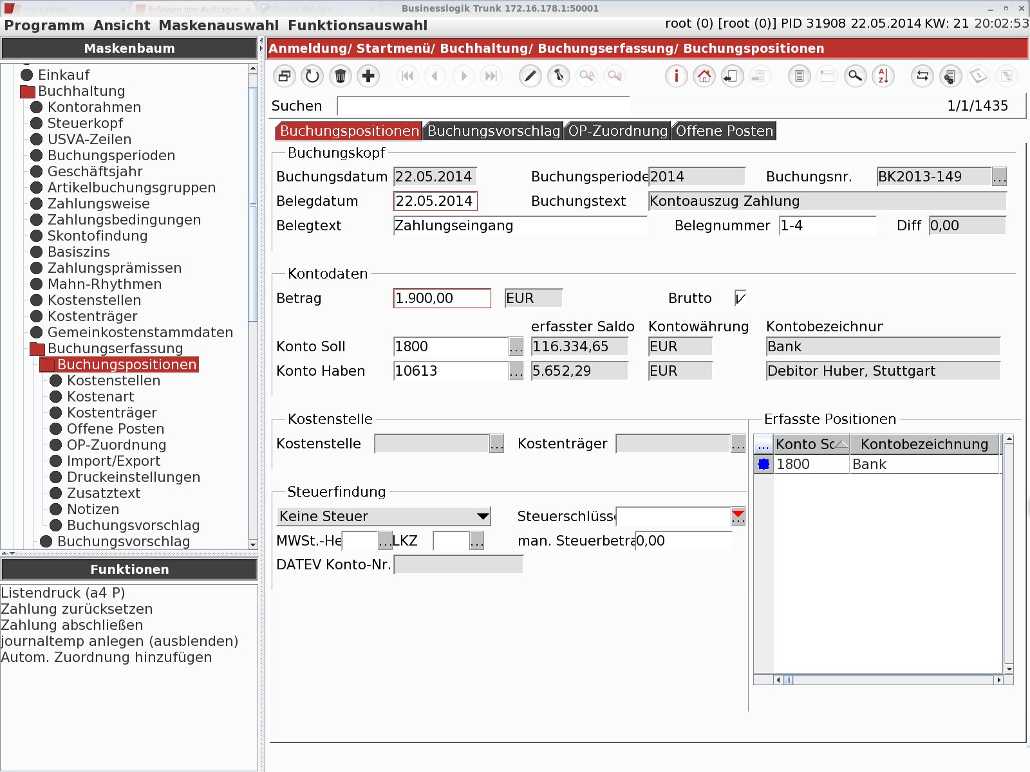Switch to the OP-Zuordnung tab
Image resolution: width=1030 pixels, height=772 pixels.
(618, 131)
